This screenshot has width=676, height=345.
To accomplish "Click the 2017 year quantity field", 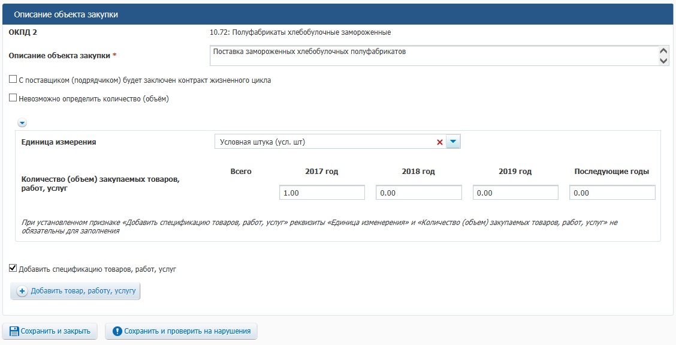I will click(x=322, y=193).
